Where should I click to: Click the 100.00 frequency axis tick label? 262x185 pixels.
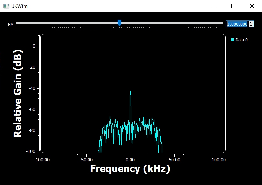(x=219, y=159)
